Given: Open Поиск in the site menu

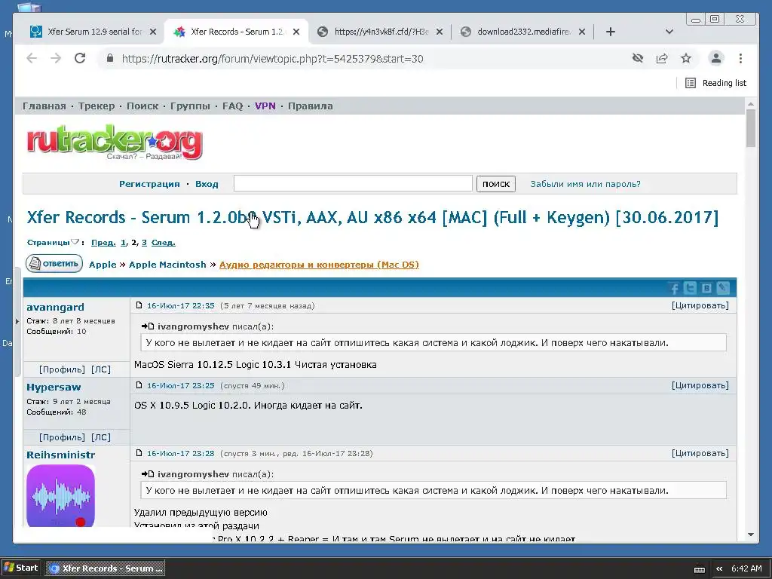Looking at the screenshot, I should (142, 106).
